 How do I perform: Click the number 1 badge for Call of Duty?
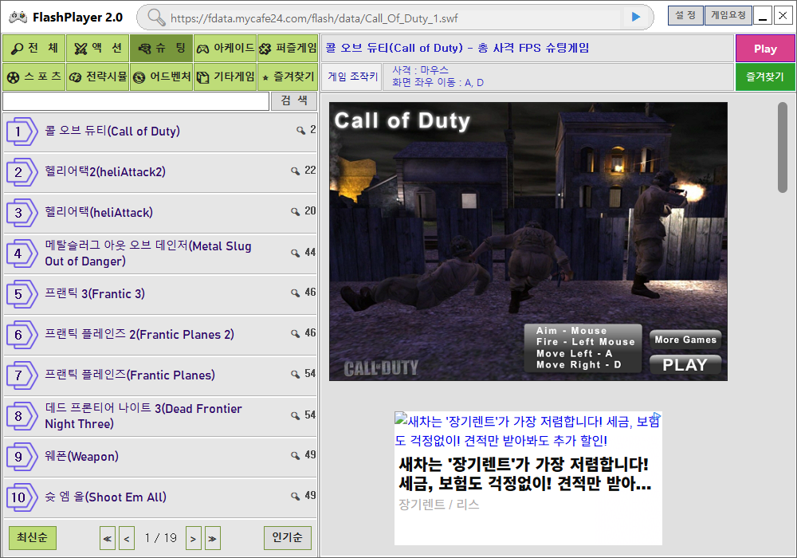22,132
